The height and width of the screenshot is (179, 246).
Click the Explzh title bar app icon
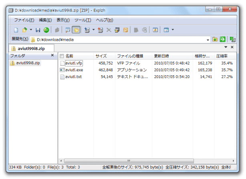coord(11,10)
